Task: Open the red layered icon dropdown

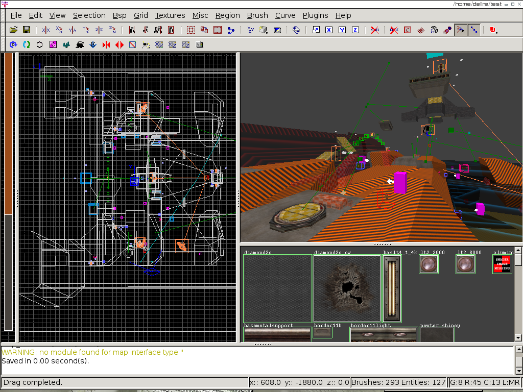Action: (x=493, y=30)
